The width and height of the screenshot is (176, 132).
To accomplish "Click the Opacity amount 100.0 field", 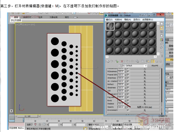I will (121, 107).
